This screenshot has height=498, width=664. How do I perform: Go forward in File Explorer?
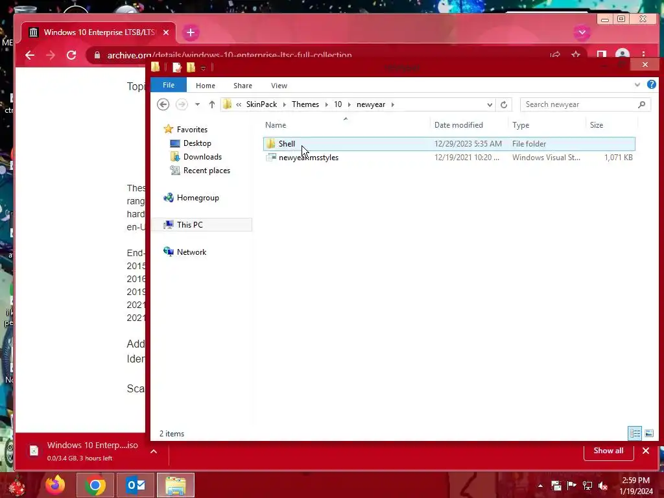[x=182, y=104]
